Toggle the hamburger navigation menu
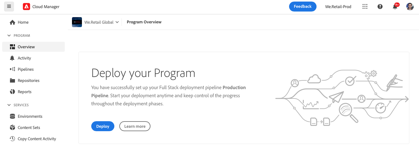419x148 pixels. (9, 6)
